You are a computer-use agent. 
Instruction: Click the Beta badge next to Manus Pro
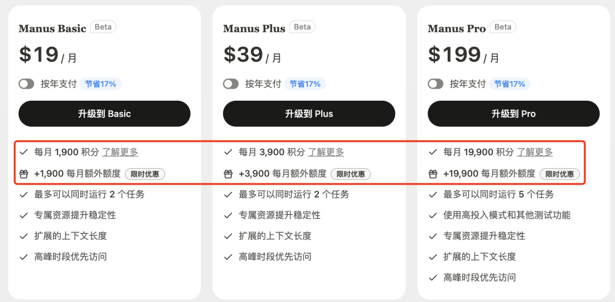point(503,27)
